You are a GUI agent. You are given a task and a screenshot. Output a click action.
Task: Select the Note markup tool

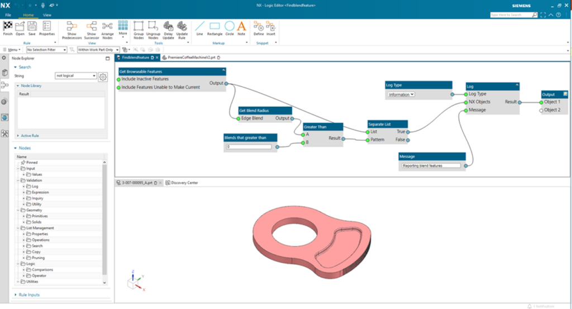click(241, 26)
